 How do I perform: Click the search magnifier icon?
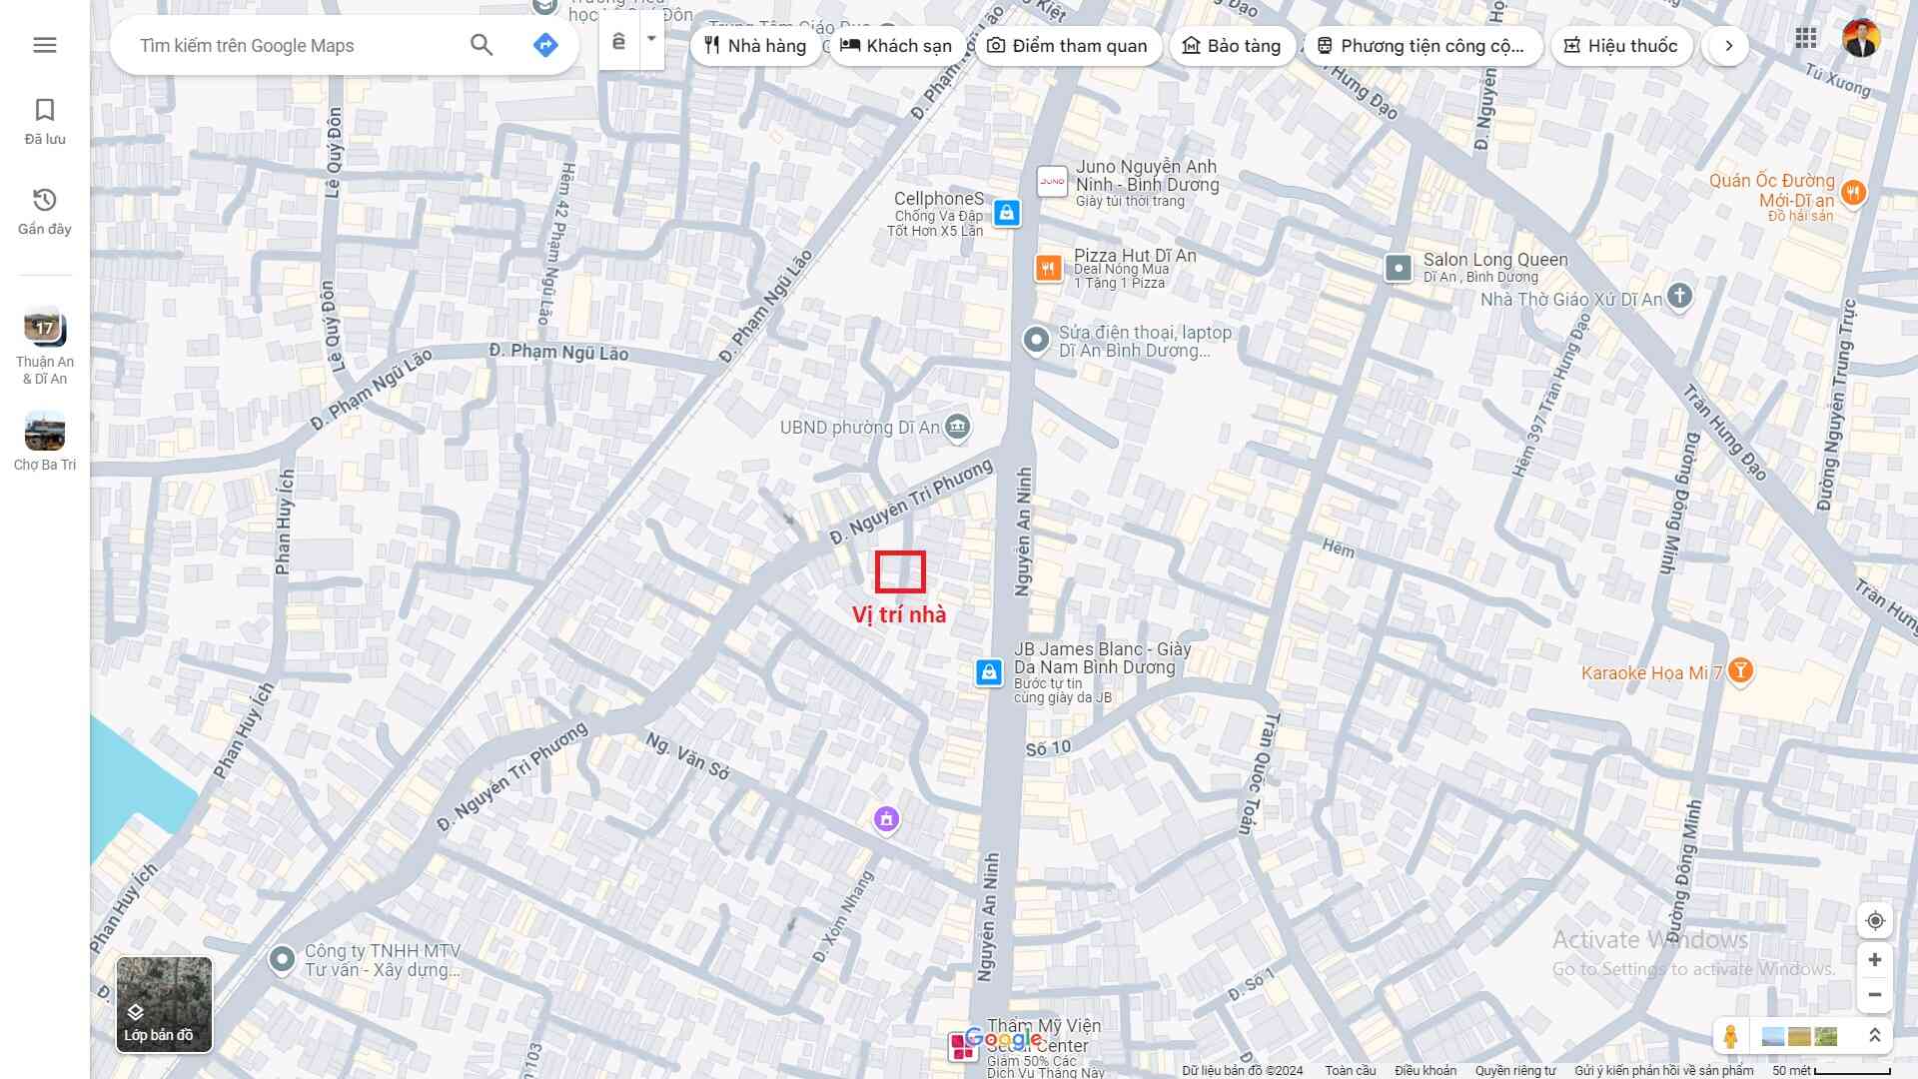tap(481, 45)
